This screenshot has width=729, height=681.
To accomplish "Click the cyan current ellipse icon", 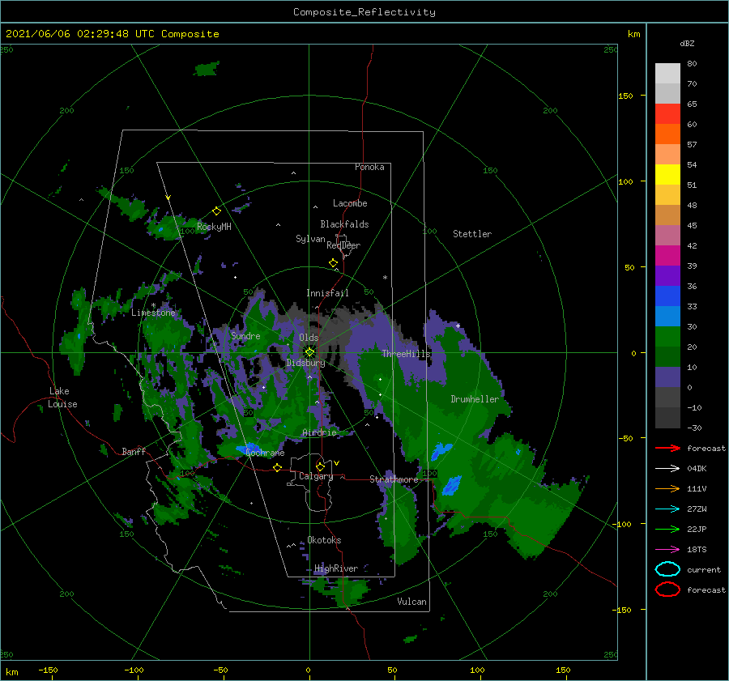I will click(x=667, y=569).
